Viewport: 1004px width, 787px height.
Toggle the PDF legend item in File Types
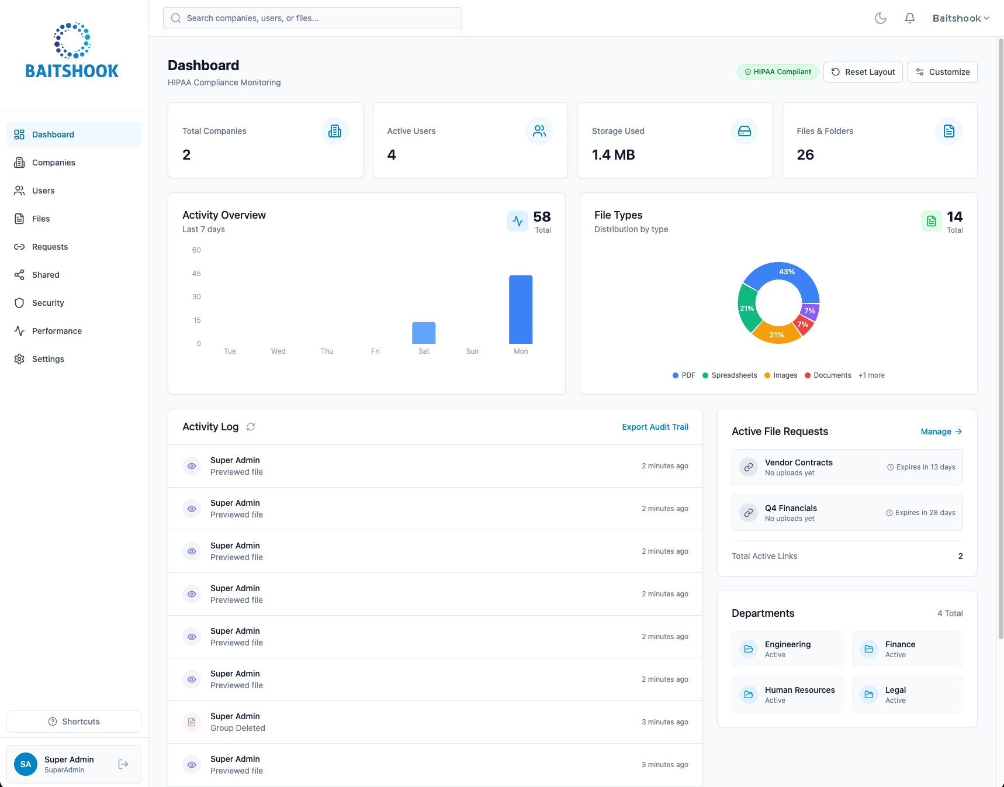pyautogui.click(x=684, y=375)
